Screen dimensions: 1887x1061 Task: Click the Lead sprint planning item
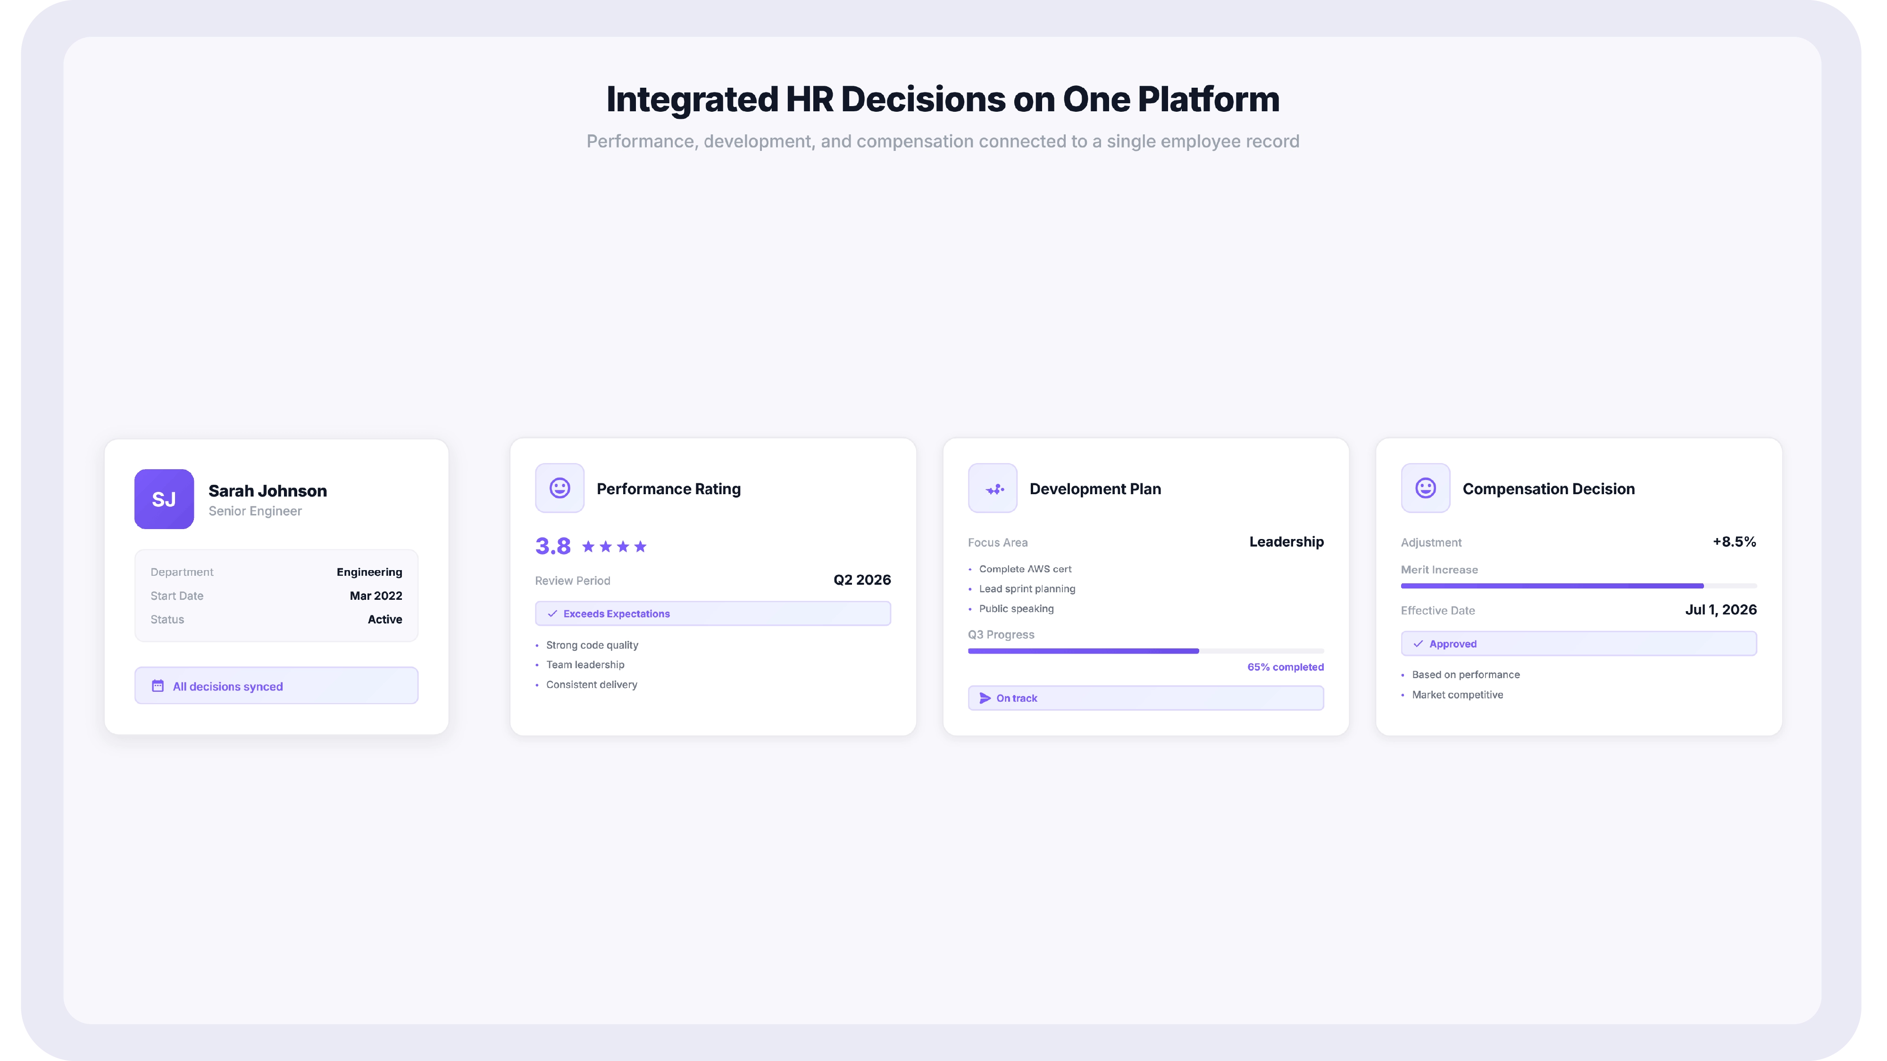[x=1027, y=589]
